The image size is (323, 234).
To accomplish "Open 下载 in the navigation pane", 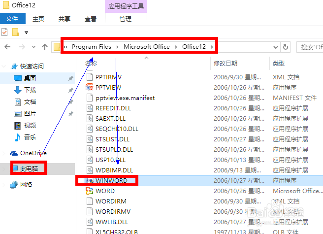I will (x=30, y=90).
